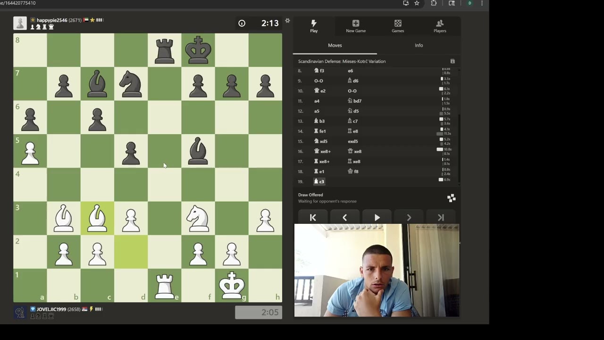Click the black king on f8
The image size is (604, 340).
click(x=198, y=50)
